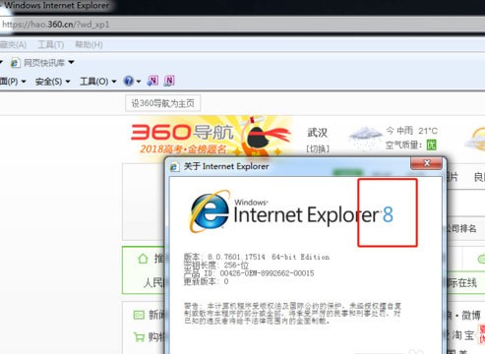Click the blue help question mark icon
This screenshot has height=354, width=485.
(129, 81)
